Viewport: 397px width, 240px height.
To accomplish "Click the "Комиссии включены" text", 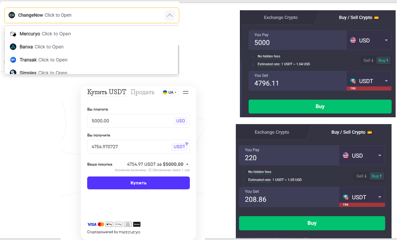I will 131,170.
